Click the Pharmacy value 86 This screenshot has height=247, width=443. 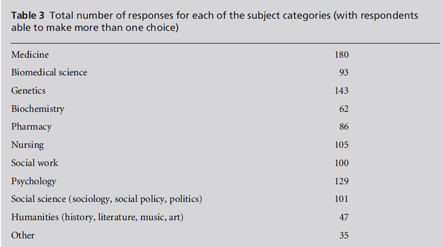pos(344,127)
